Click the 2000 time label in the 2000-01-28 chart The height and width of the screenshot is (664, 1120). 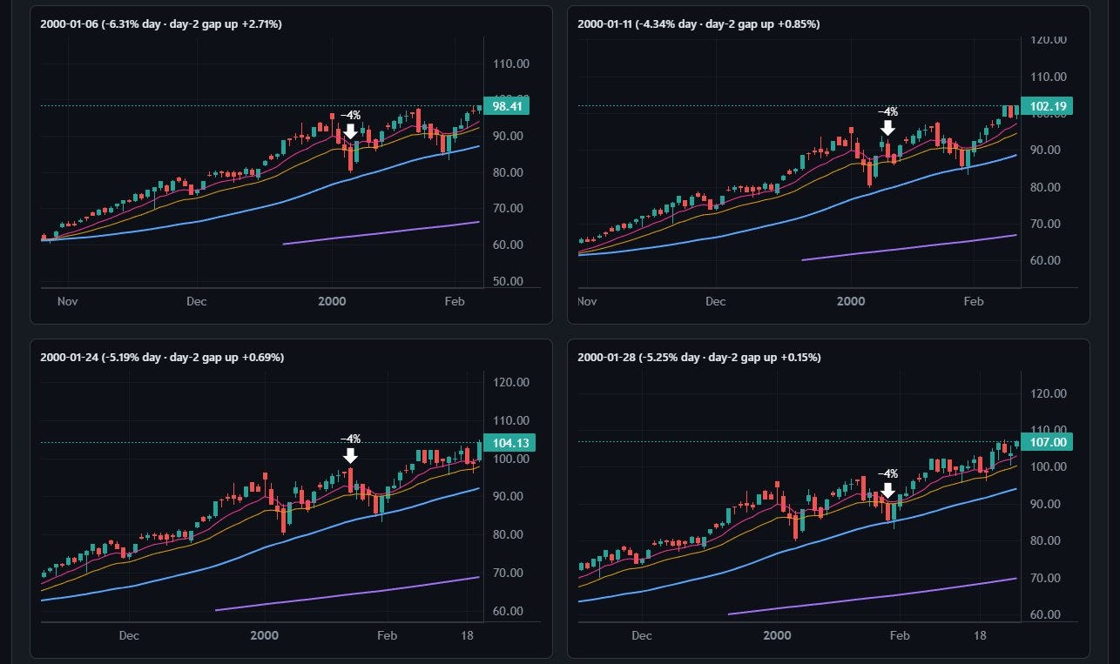click(777, 635)
